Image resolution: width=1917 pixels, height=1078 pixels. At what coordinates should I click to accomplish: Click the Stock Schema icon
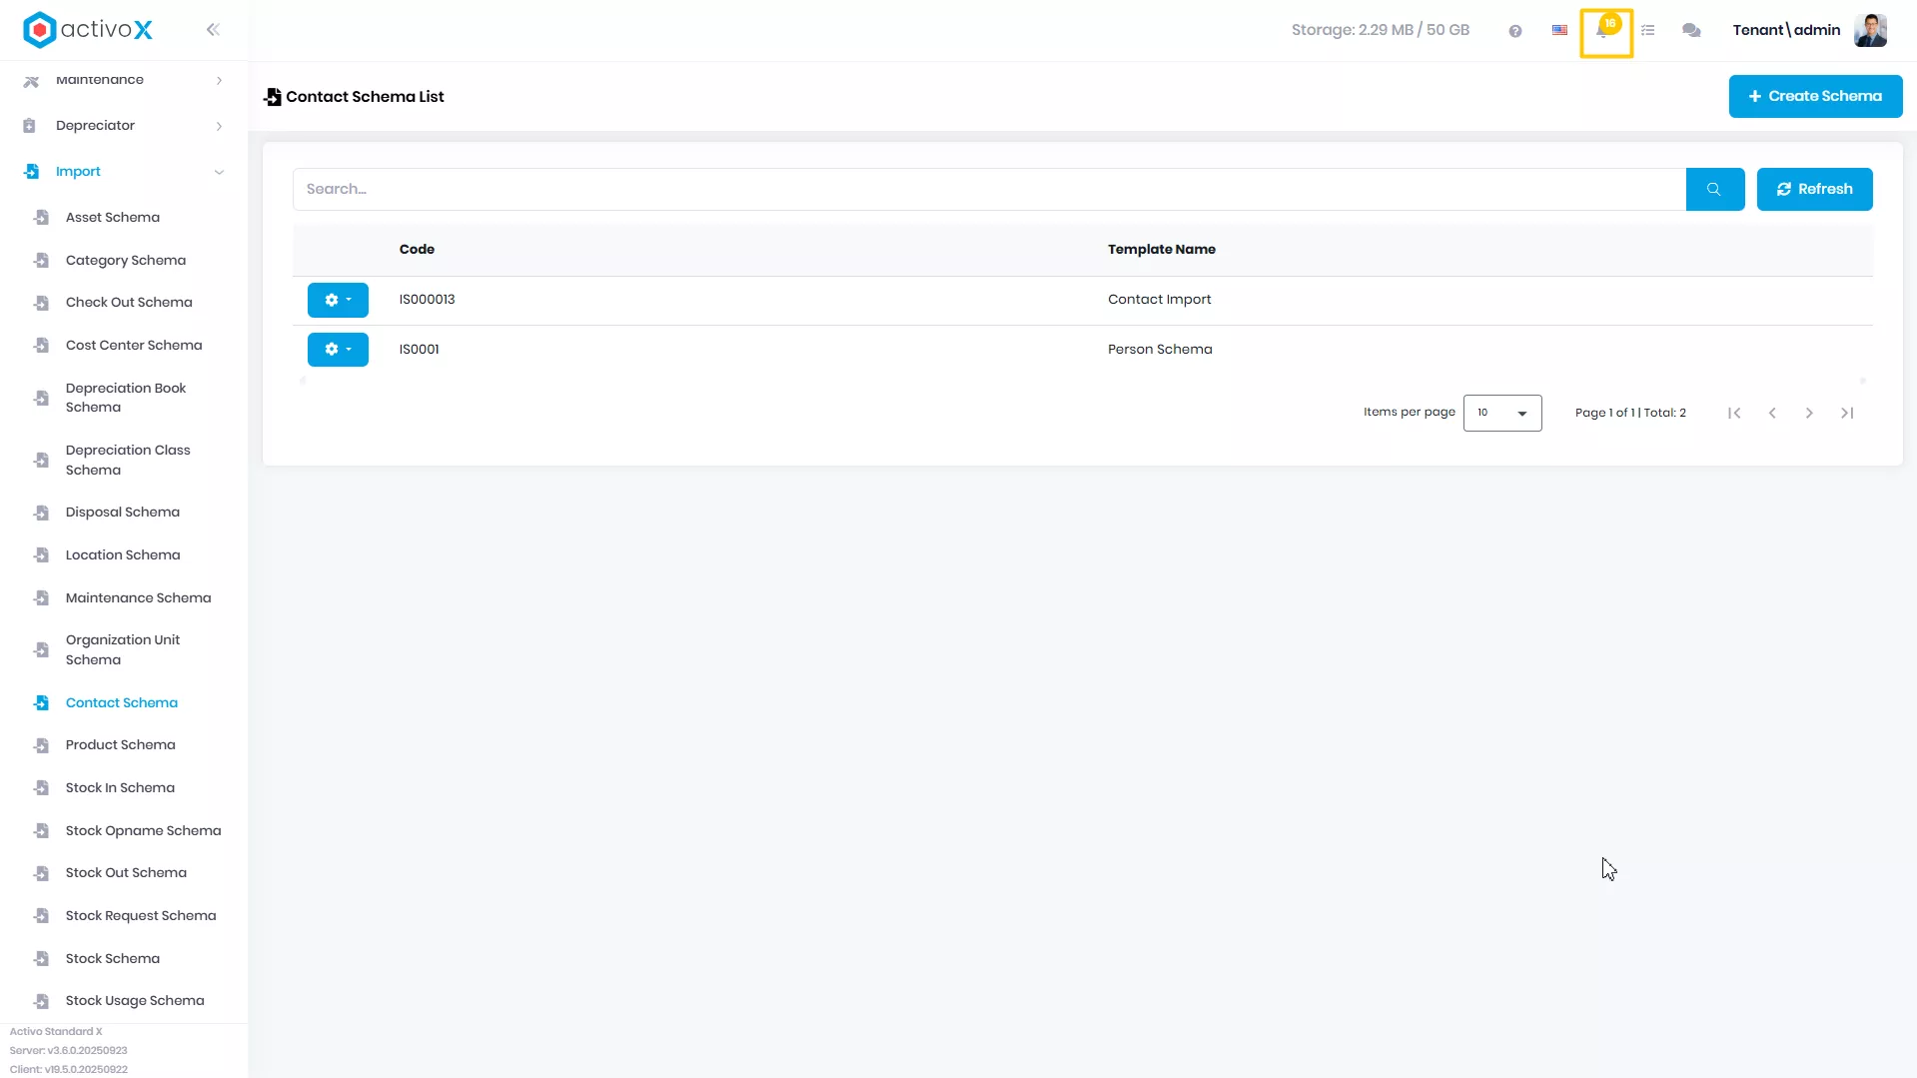tap(41, 959)
